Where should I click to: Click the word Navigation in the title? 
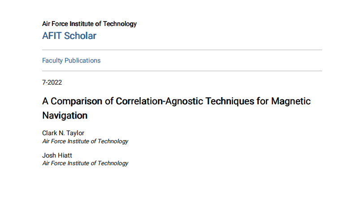pos(65,115)
